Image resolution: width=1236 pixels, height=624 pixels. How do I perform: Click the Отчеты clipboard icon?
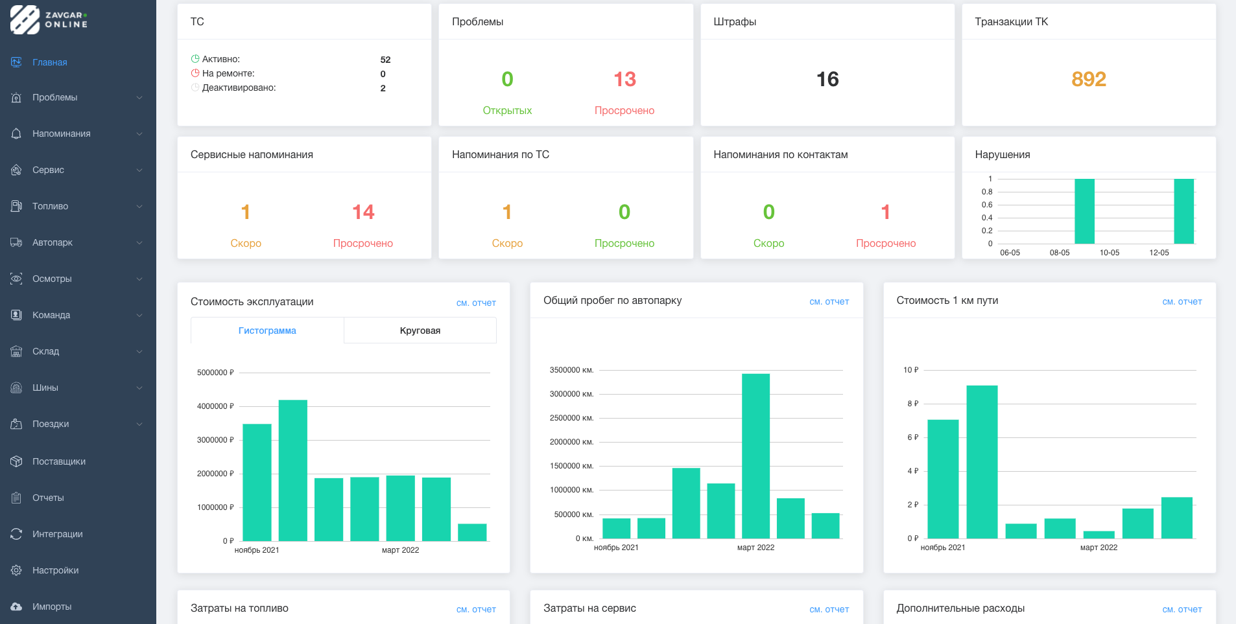16,498
